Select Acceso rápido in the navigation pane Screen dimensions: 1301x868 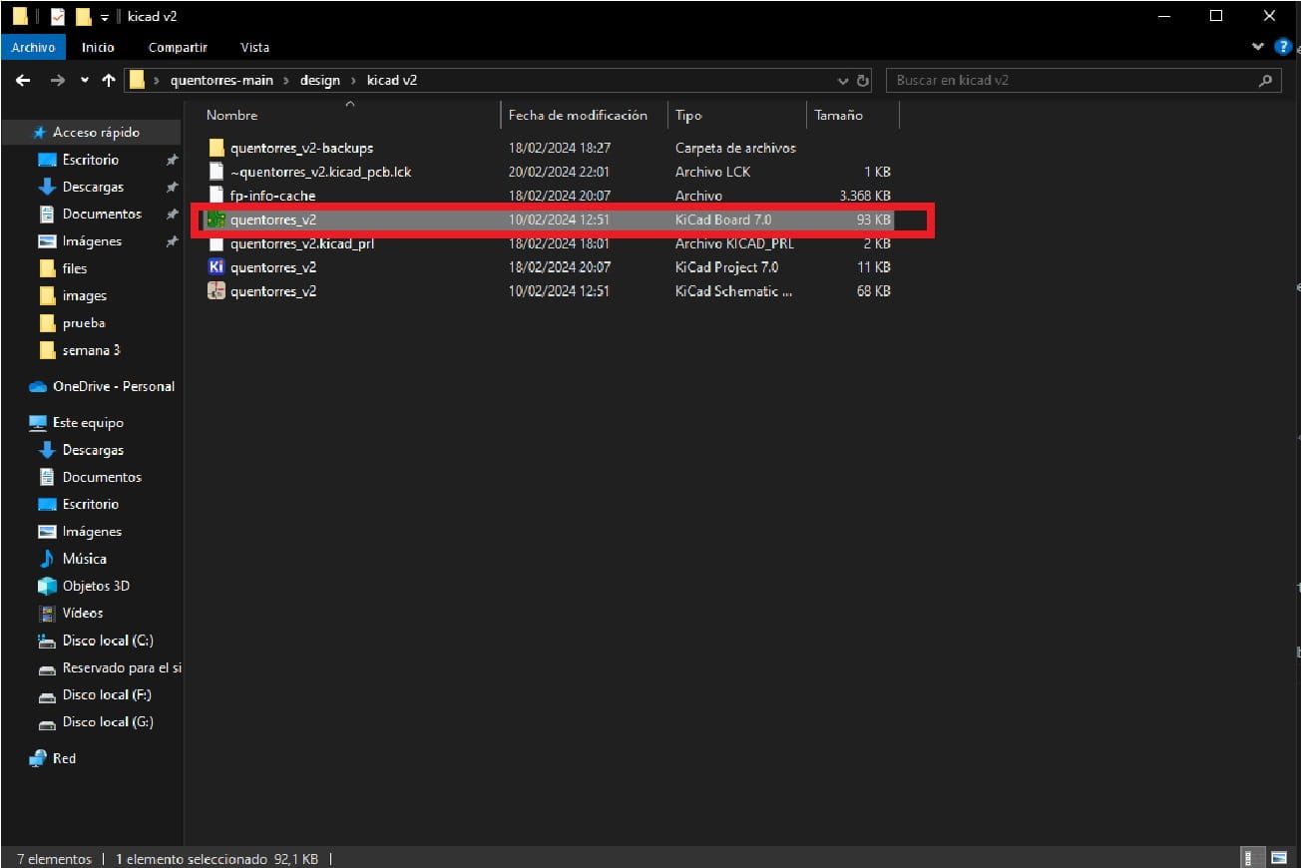[x=87, y=132]
